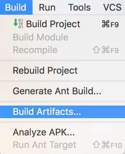Choose the highlighted Build Artifacts... item
The image size is (125, 154).
[x=62, y=112]
